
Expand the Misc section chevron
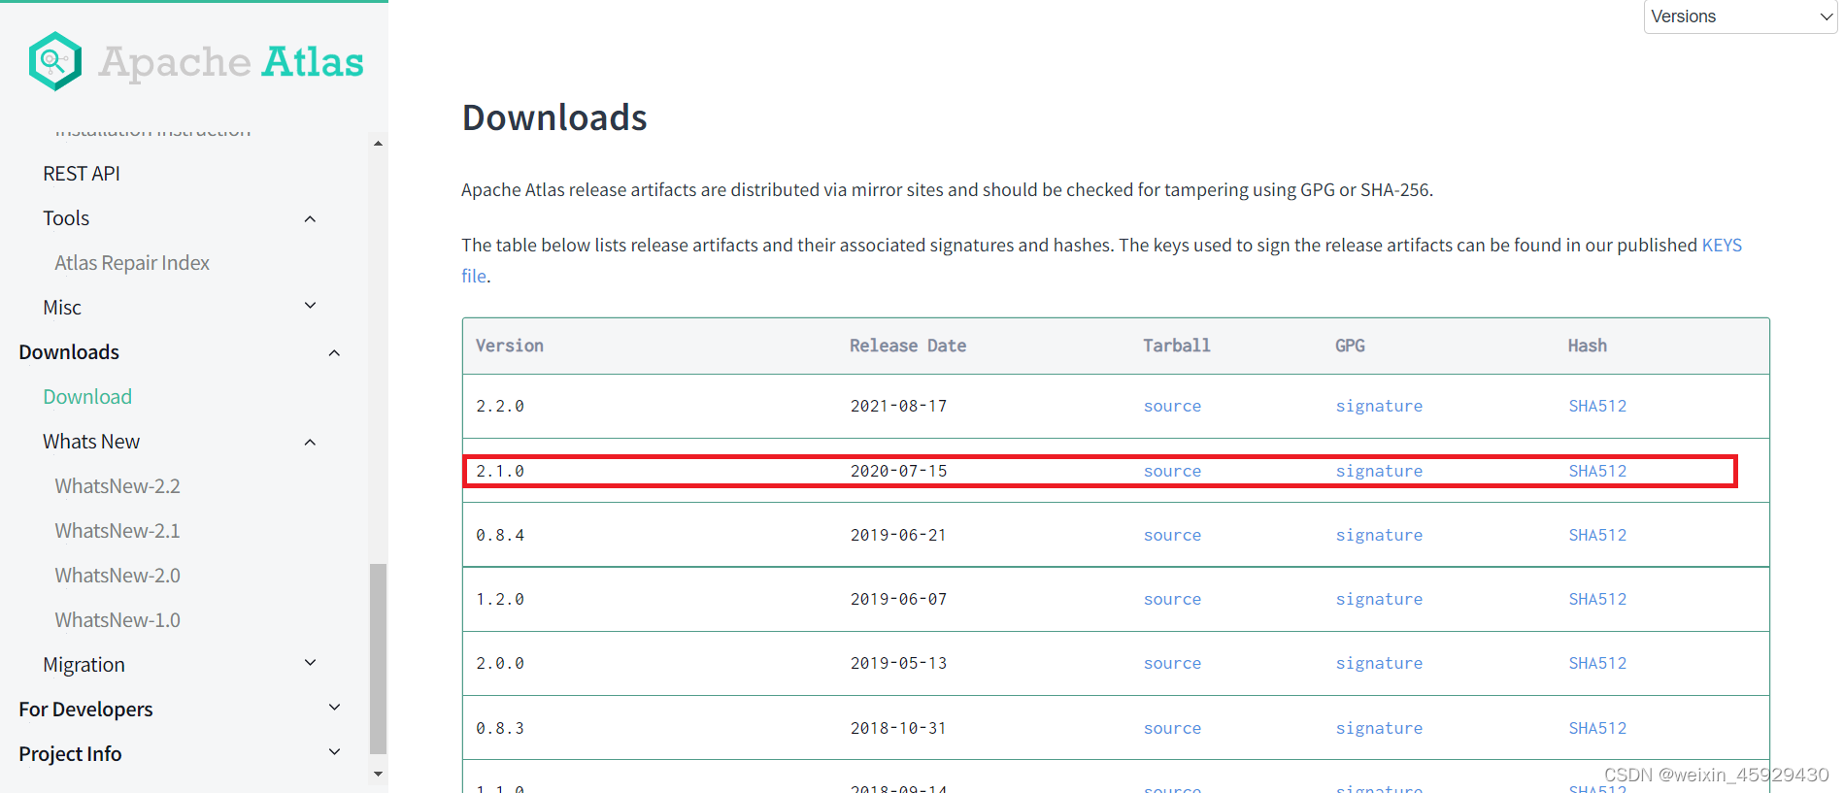tap(310, 306)
